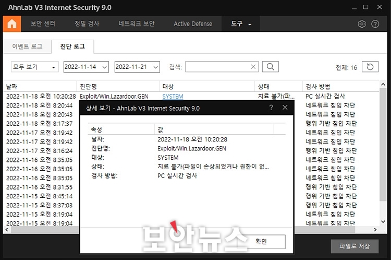
Task: Select the 대상 property row in dialog
Action: point(187,158)
